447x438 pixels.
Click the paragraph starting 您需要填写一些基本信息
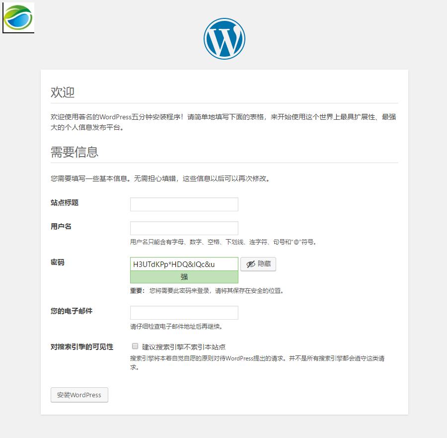tap(160, 178)
